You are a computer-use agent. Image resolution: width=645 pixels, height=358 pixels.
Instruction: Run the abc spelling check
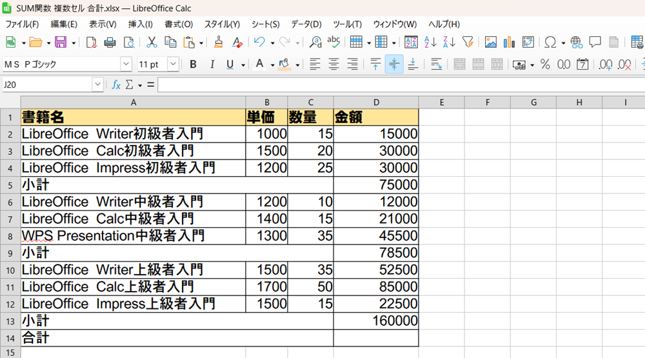click(x=333, y=42)
